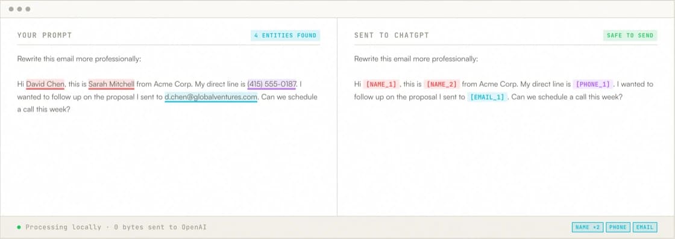Click the 'SENT TO CHATGPT' panel heading

click(392, 36)
